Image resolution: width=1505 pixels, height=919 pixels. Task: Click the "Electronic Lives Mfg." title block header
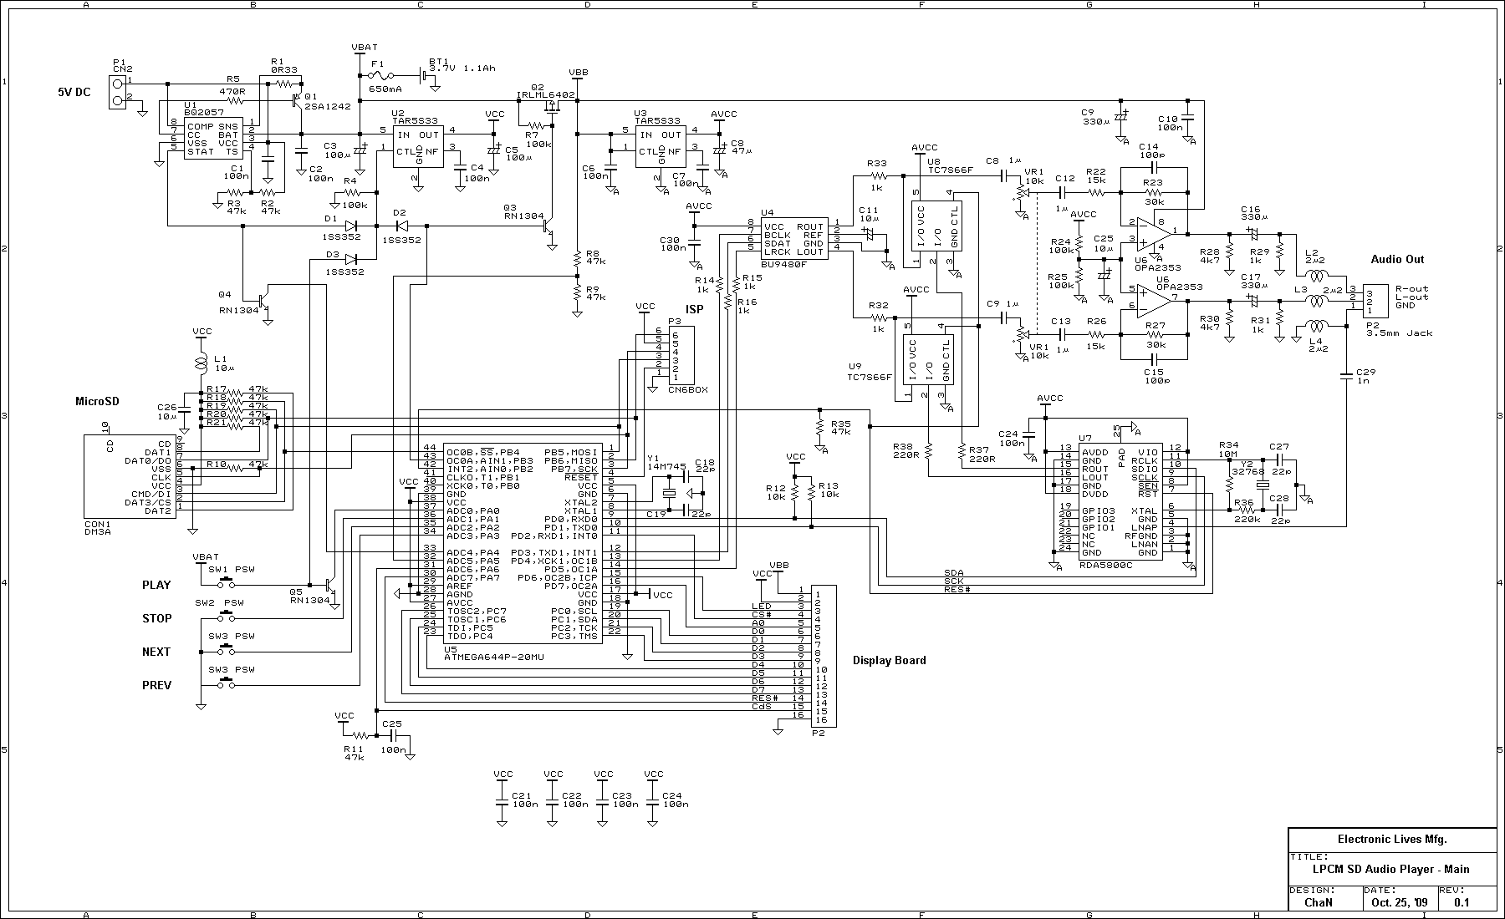(1391, 839)
